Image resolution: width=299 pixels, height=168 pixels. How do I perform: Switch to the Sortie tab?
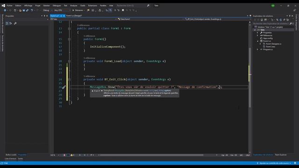[x=21, y=159]
